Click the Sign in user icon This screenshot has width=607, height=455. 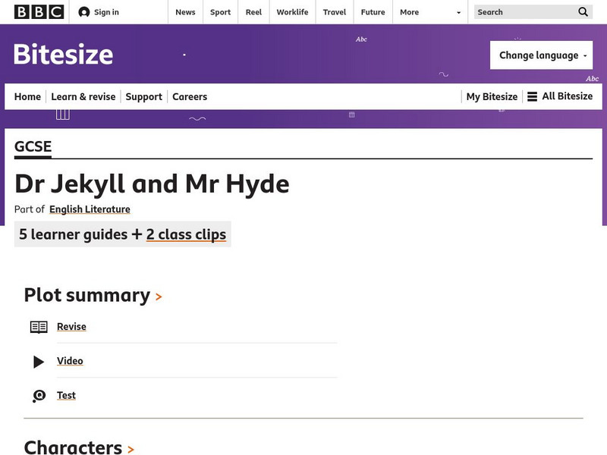click(x=83, y=12)
